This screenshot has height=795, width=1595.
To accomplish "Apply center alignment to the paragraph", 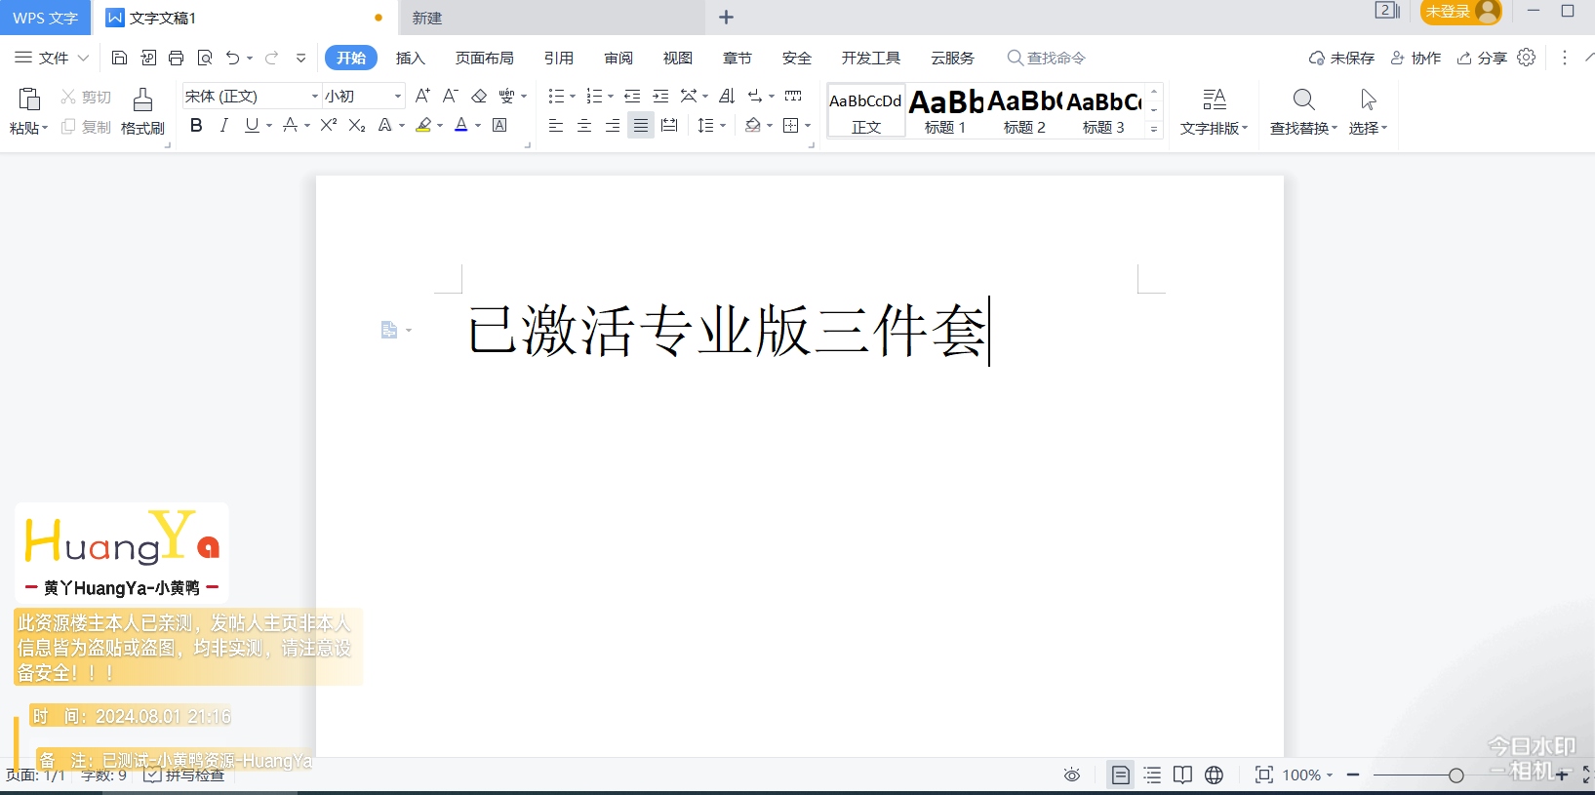I will click(584, 126).
